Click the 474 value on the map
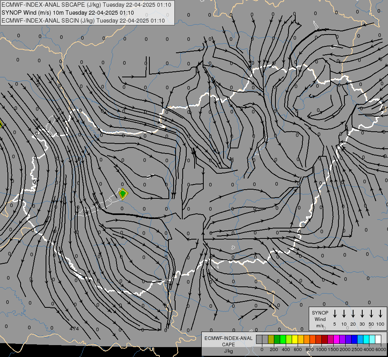Screen dimensions: 388x357 tap(74, 329)
